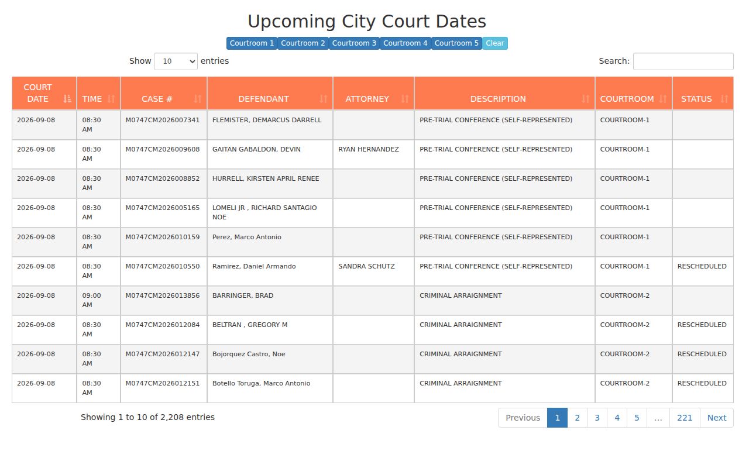Click the DEFENDANT column header label
The width and height of the screenshot is (749, 468).
coord(263,99)
